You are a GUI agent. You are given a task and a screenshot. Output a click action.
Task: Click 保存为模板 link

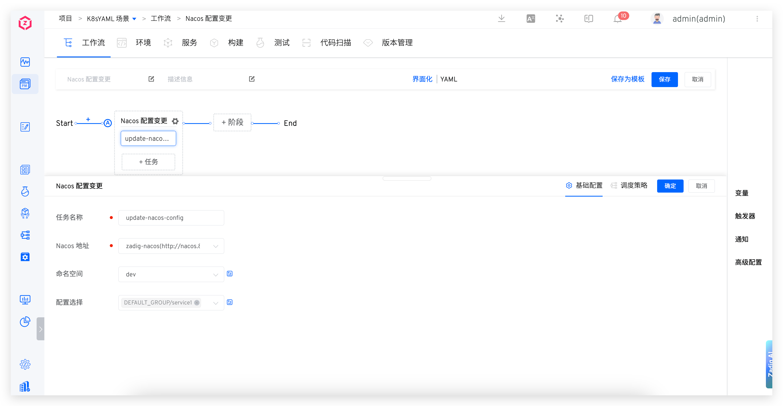(627, 79)
